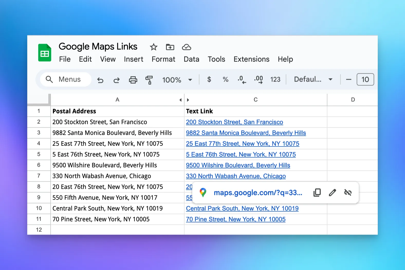Open the Google Sheets home icon
The width and height of the screenshot is (405, 270).
[45, 53]
